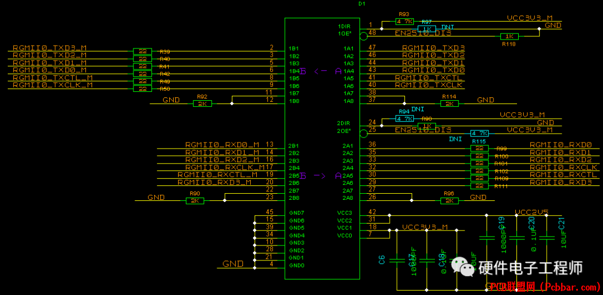603x295 pixels.
Task: Click the 22 ohm resistor R41
Action: tap(142, 66)
